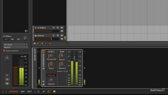Viewport: 168px width, 95px height.
Task: Click the horizontal scrollbar left arrow
Action: [x=68, y=44]
